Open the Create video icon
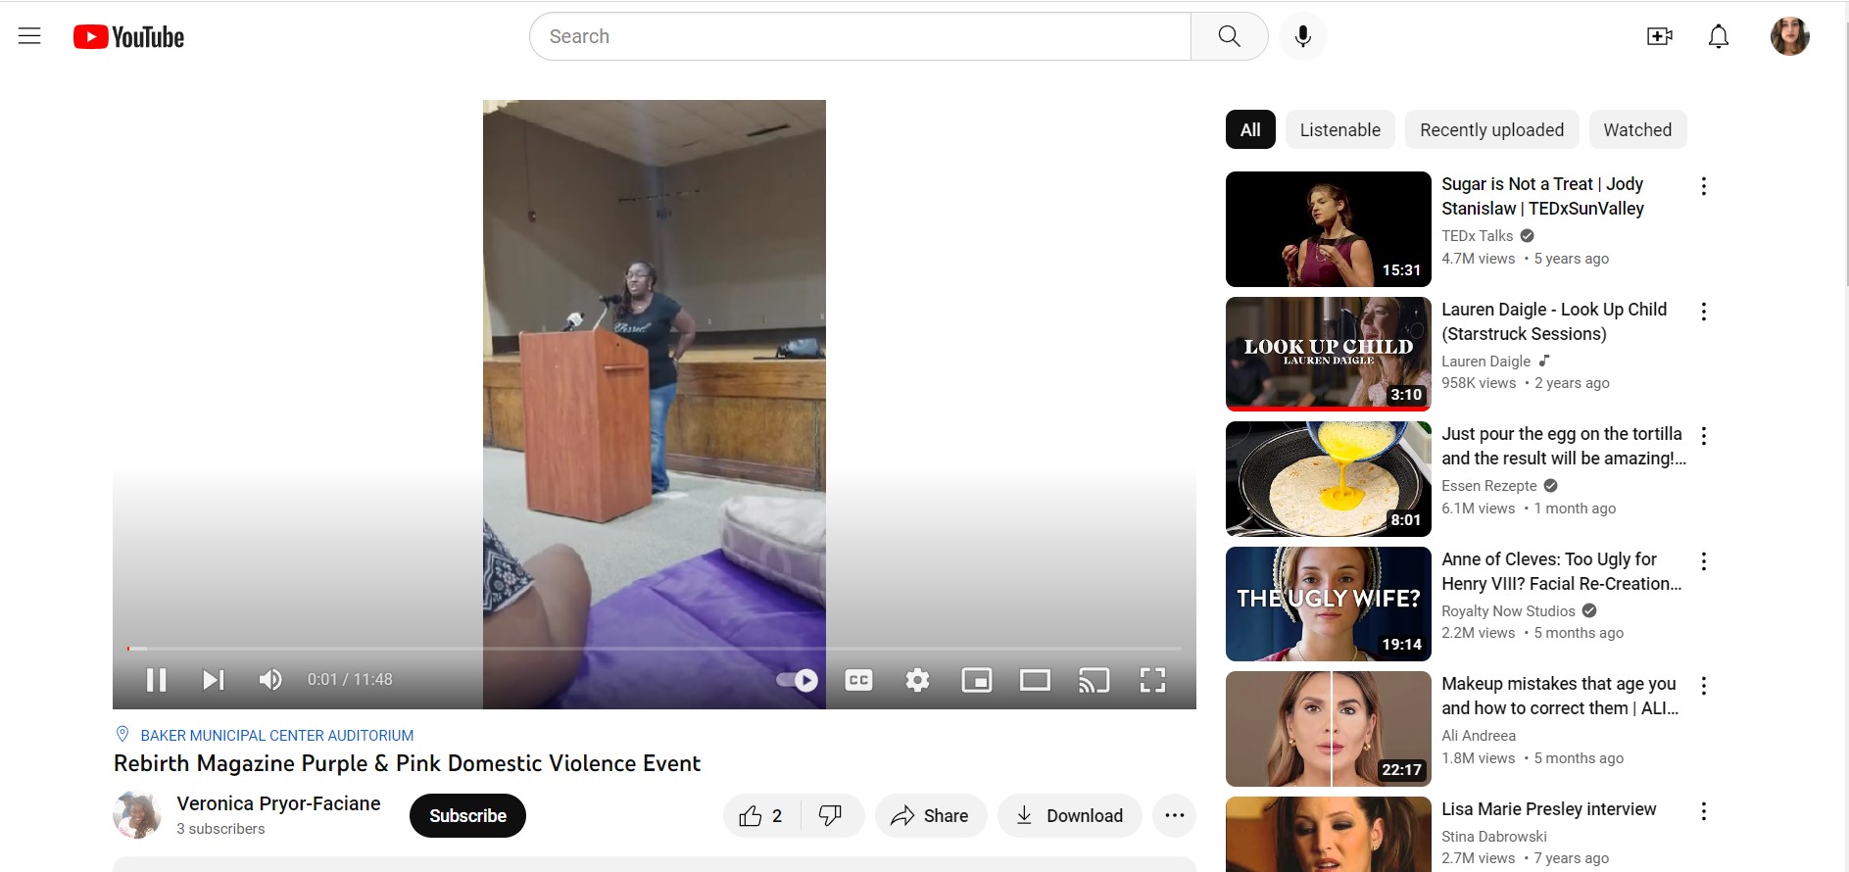The image size is (1849, 872). [x=1659, y=36]
